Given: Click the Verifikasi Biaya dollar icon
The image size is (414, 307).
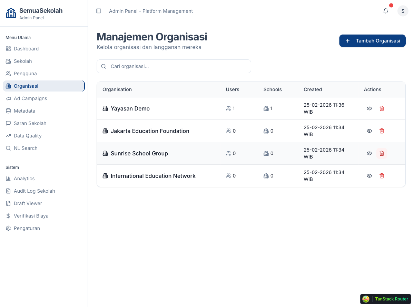Looking at the screenshot, I should 8,216.
